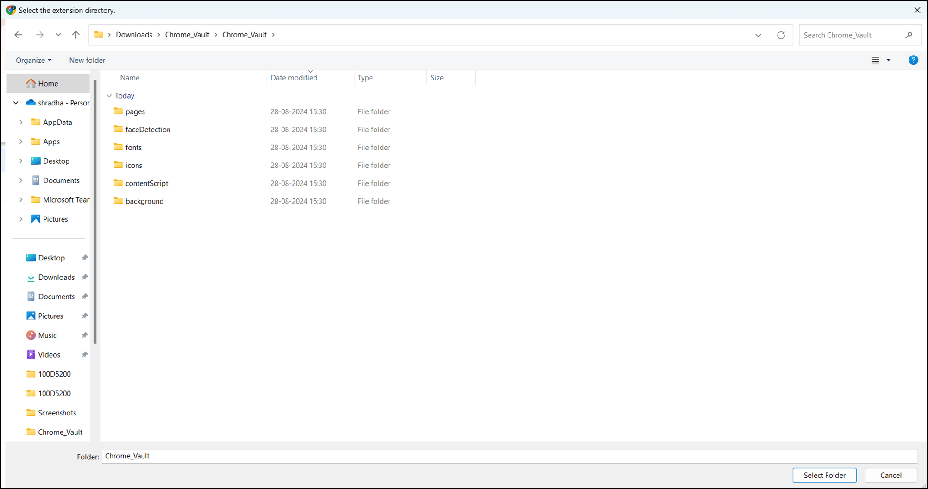Create a New folder

coord(87,60)
